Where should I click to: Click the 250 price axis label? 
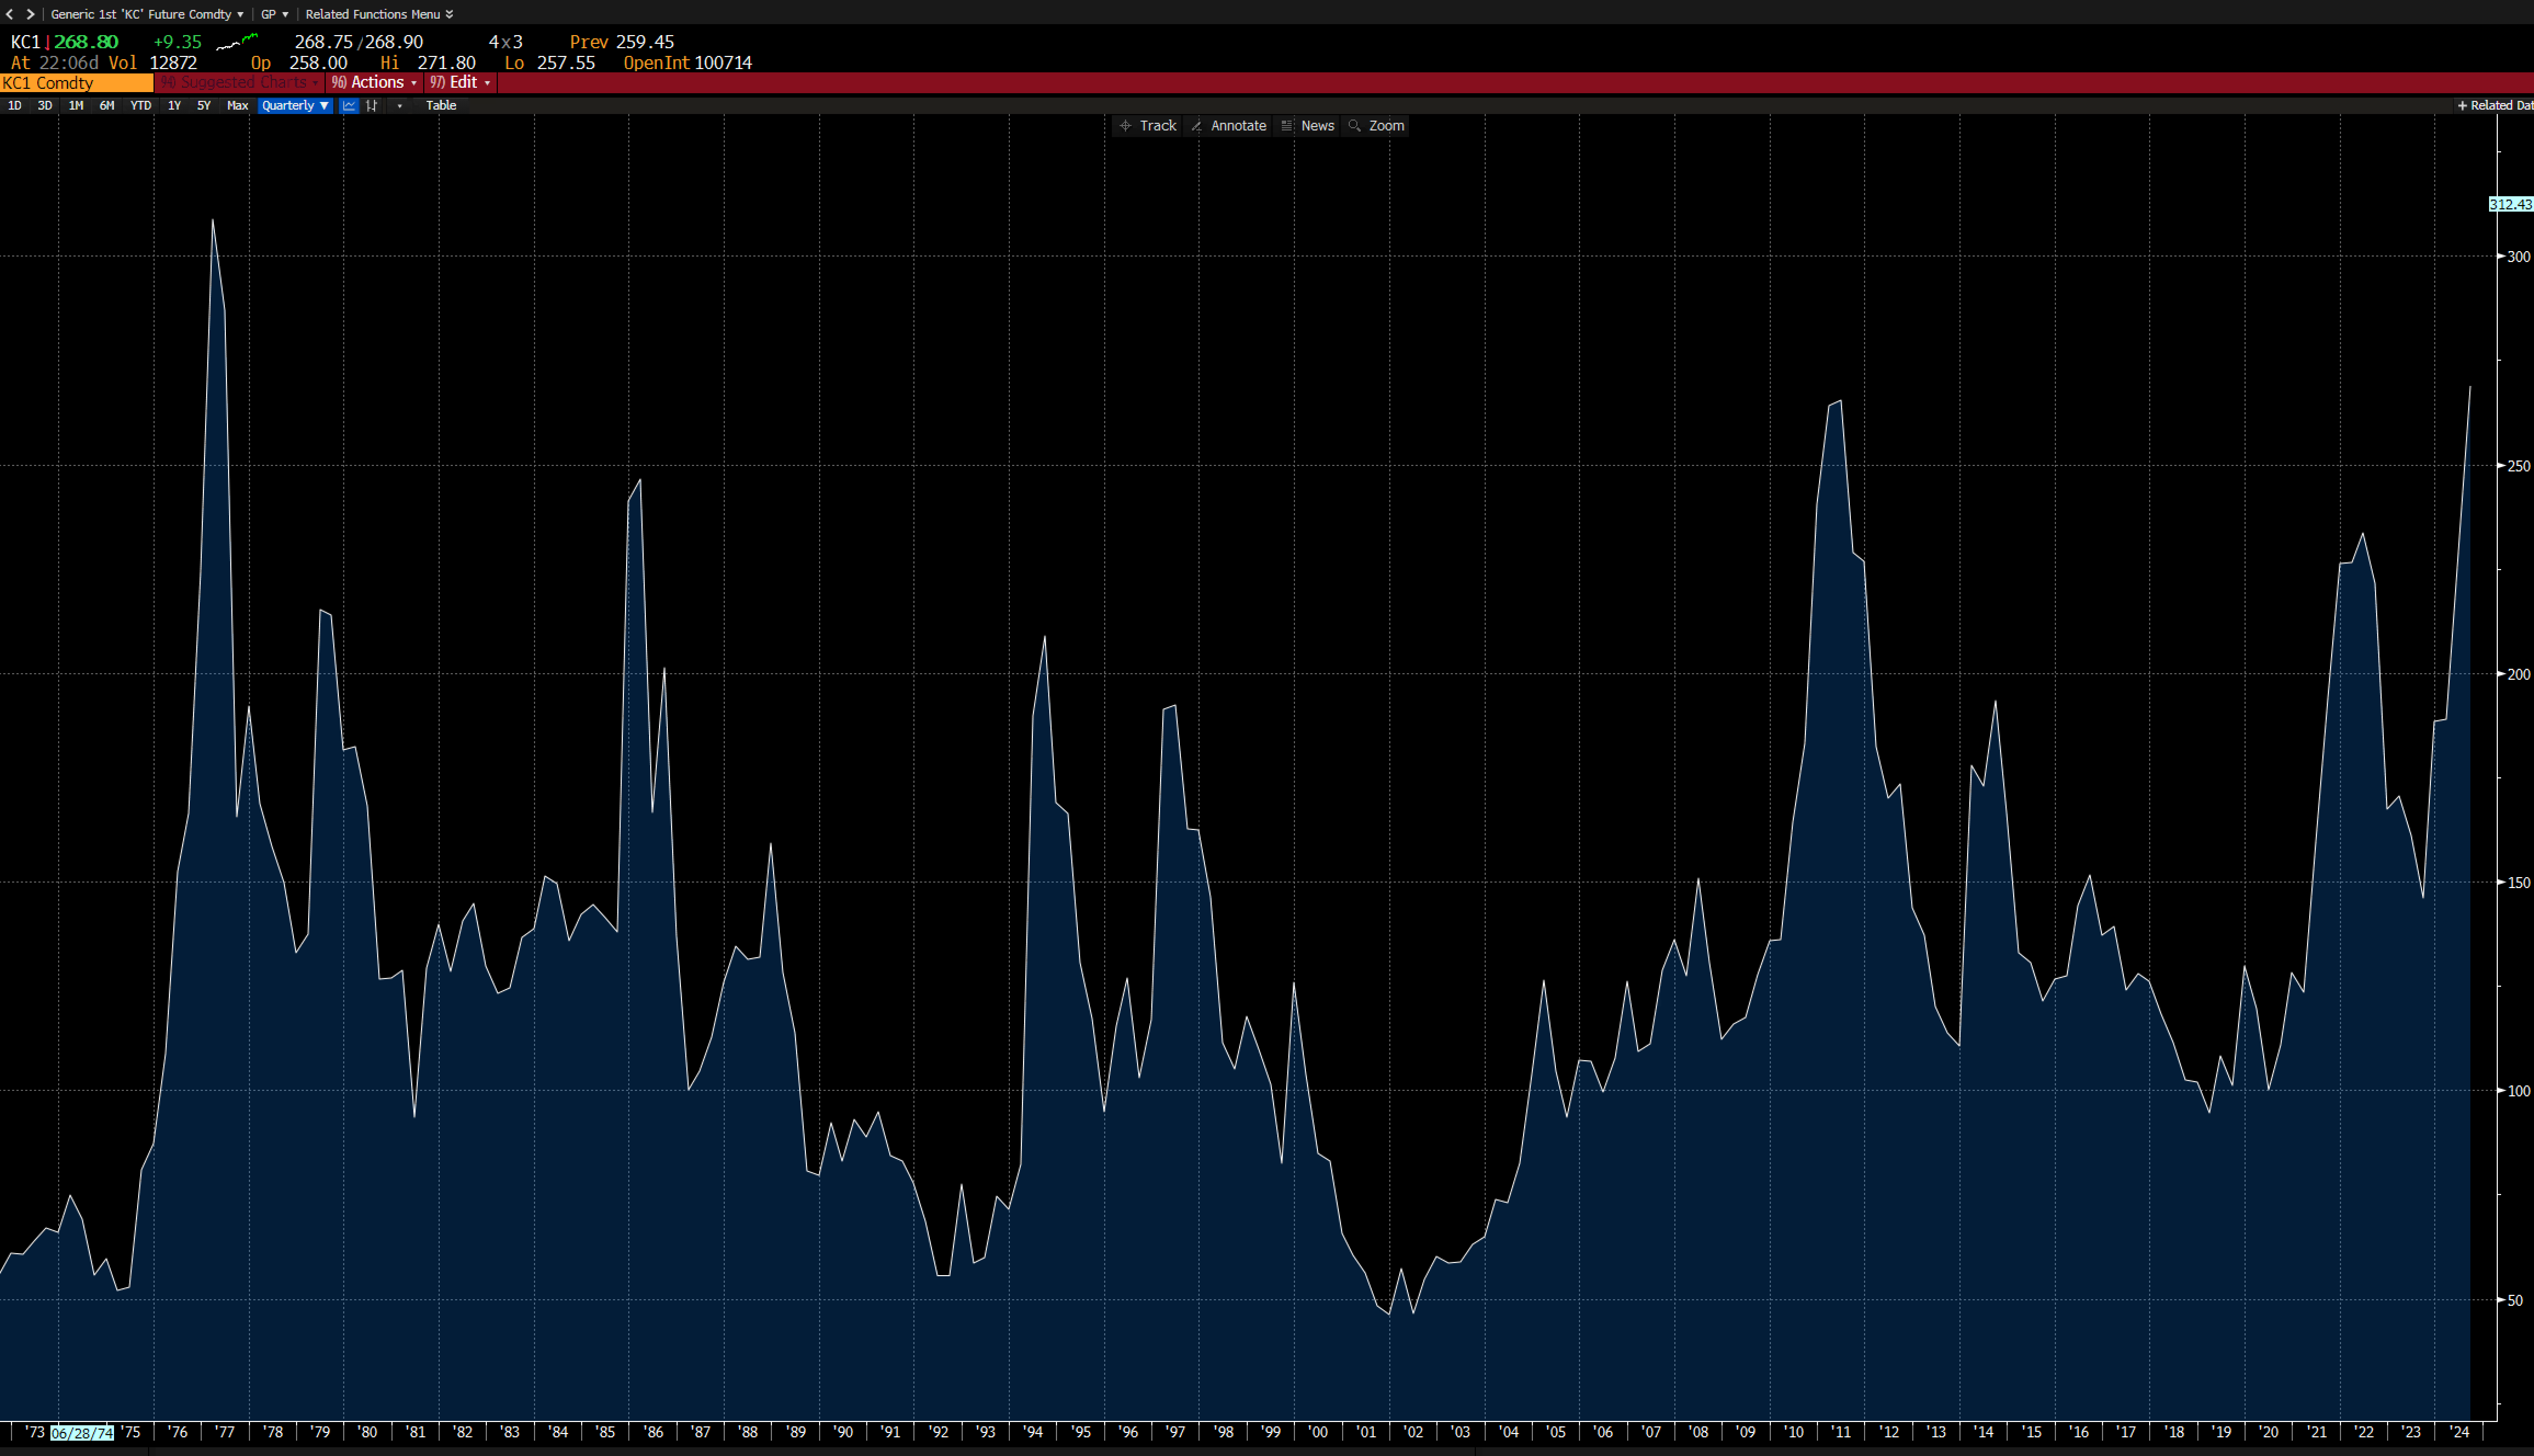point(2518,466)
